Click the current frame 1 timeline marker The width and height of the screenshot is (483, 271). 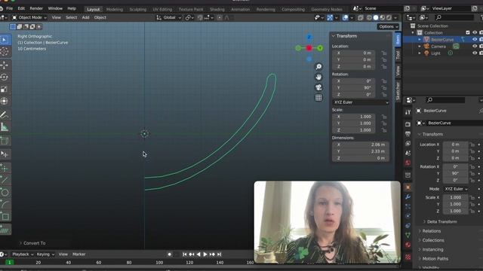coord(10,263)
